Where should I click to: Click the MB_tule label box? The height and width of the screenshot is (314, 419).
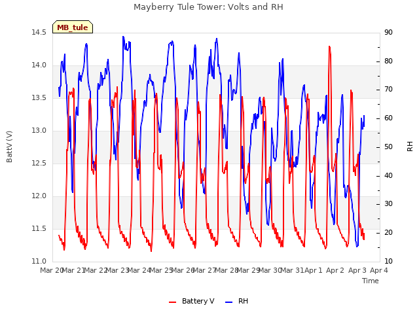click(73, 27)
